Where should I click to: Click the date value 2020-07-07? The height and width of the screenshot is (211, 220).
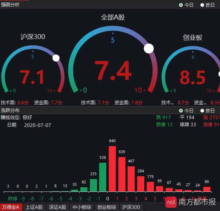38,125
